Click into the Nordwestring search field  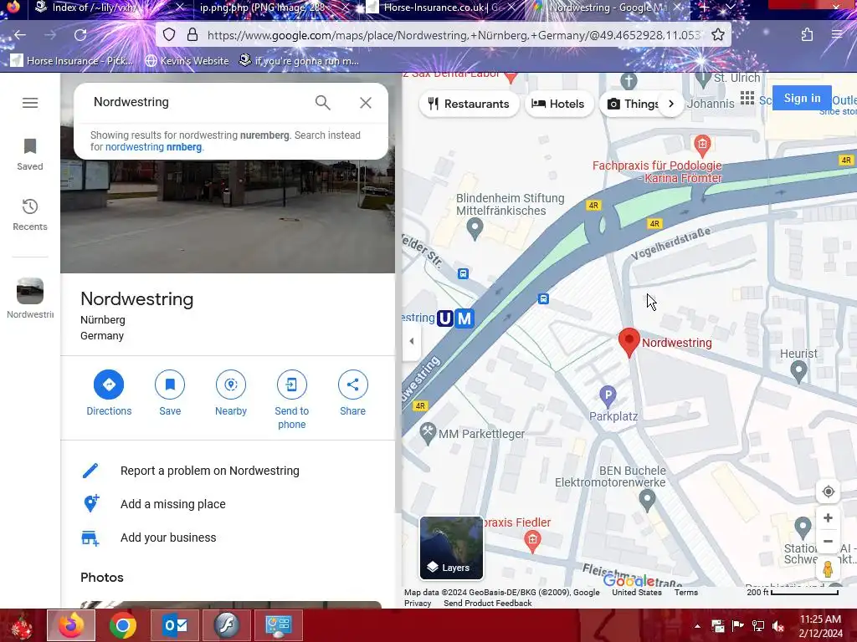[197, 102]
